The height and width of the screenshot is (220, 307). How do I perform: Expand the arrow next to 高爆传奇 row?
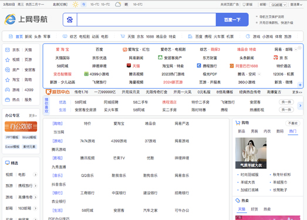[35, 197]
